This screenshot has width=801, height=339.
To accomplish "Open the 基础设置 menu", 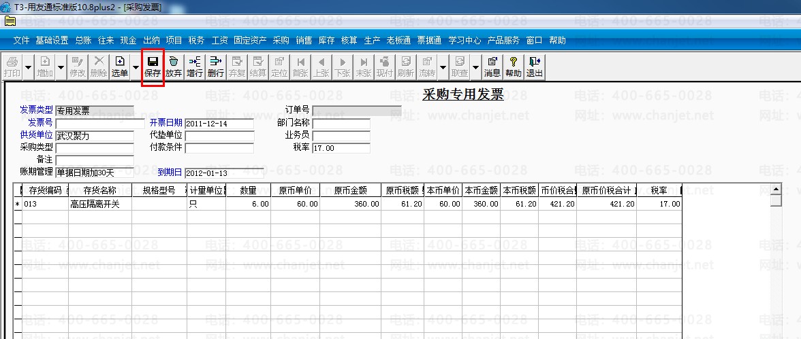I will pos(52,40).
